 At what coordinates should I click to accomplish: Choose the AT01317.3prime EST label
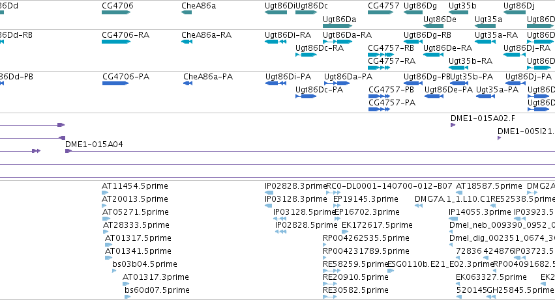pyautogui.click(x=156, y=277)
